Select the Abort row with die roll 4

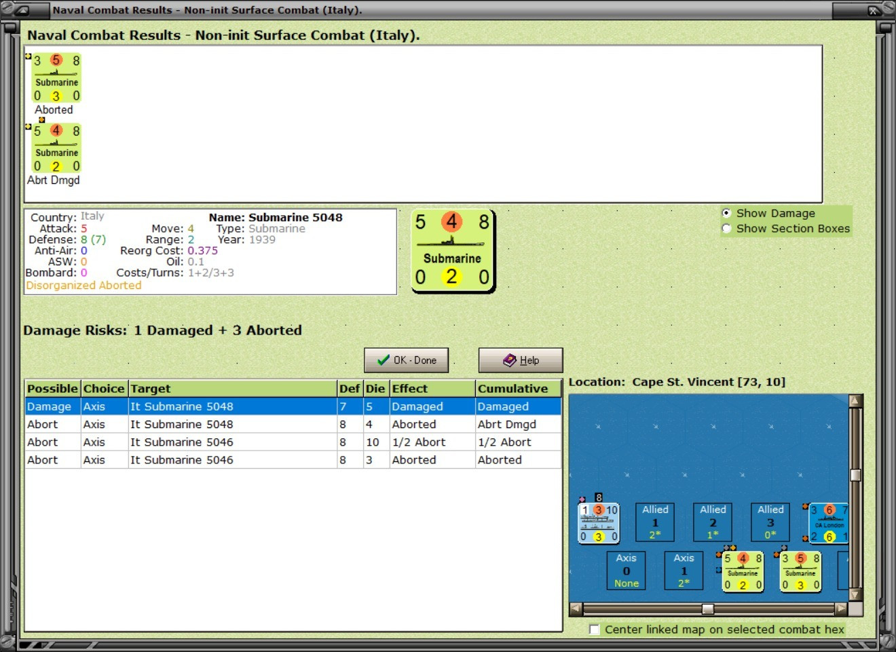pyautogui.click(x=293, y=424)
